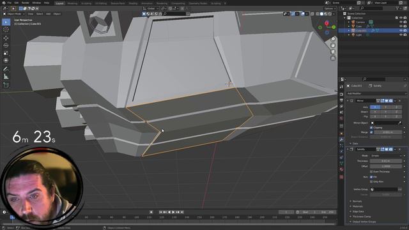Open the Object Mode dropdown
Screen dimensions: 409x230
13,14
